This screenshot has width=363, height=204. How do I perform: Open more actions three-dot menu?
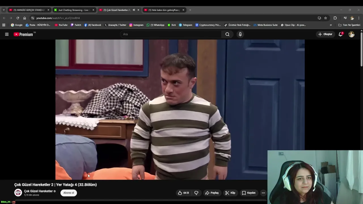[x=263, y=193]
